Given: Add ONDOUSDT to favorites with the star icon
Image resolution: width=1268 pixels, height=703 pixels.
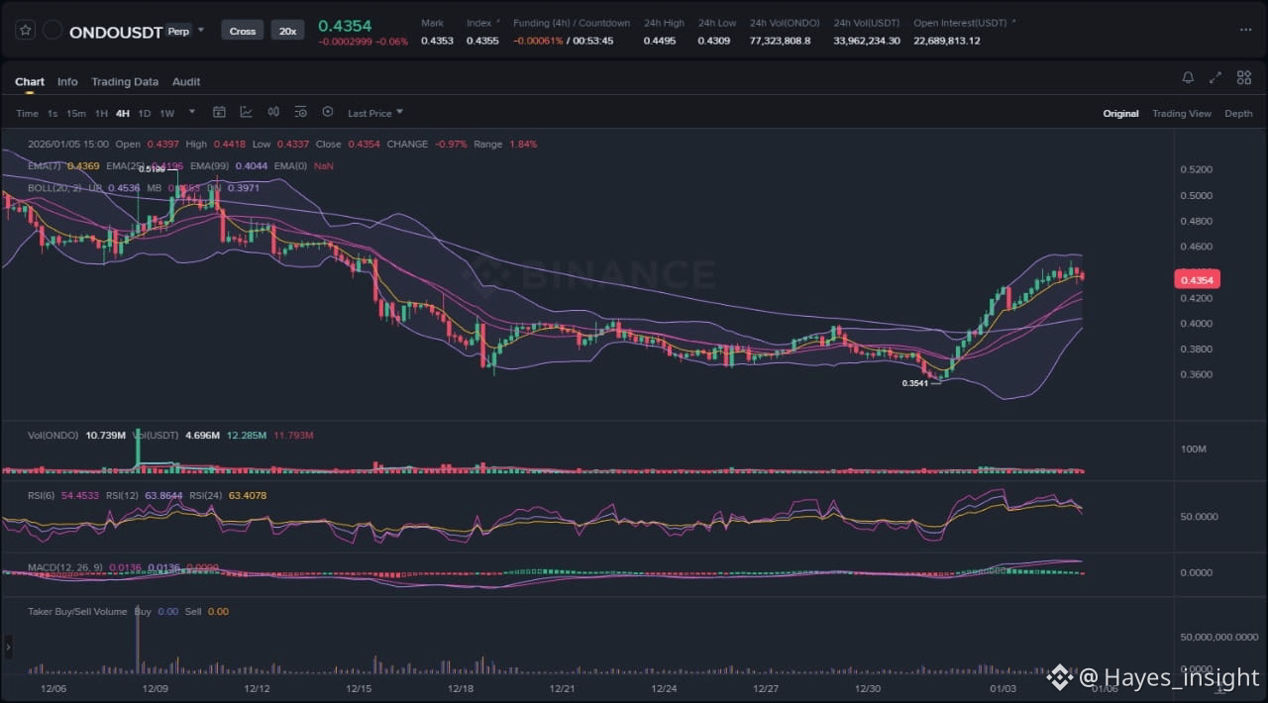Looking at the screenshot, I should coord(26,31).
